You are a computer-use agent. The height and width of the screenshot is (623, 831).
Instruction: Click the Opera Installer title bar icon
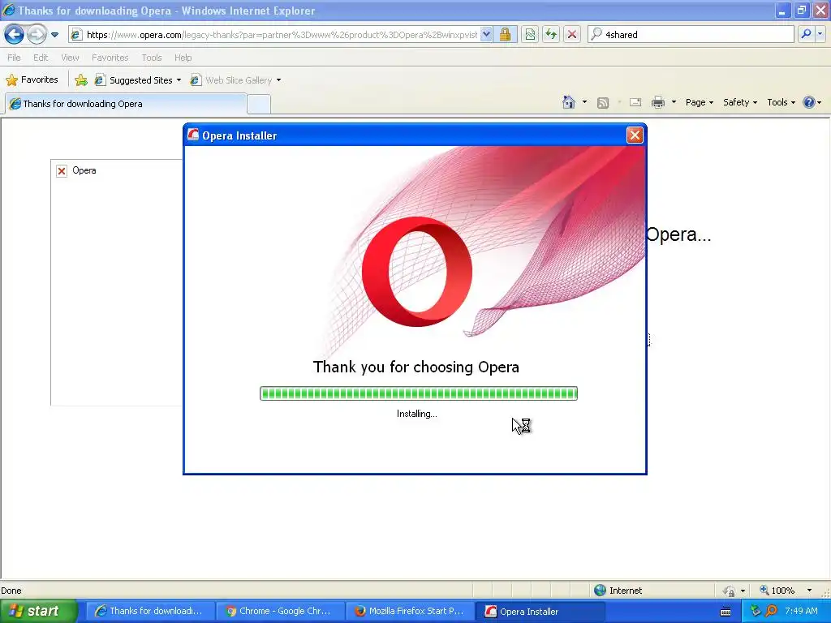click(193, 135)
